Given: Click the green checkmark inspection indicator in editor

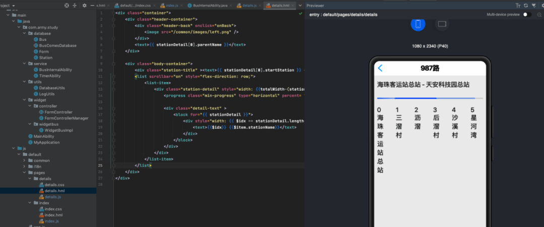Looking at the screenshot, I should point(300,13).
